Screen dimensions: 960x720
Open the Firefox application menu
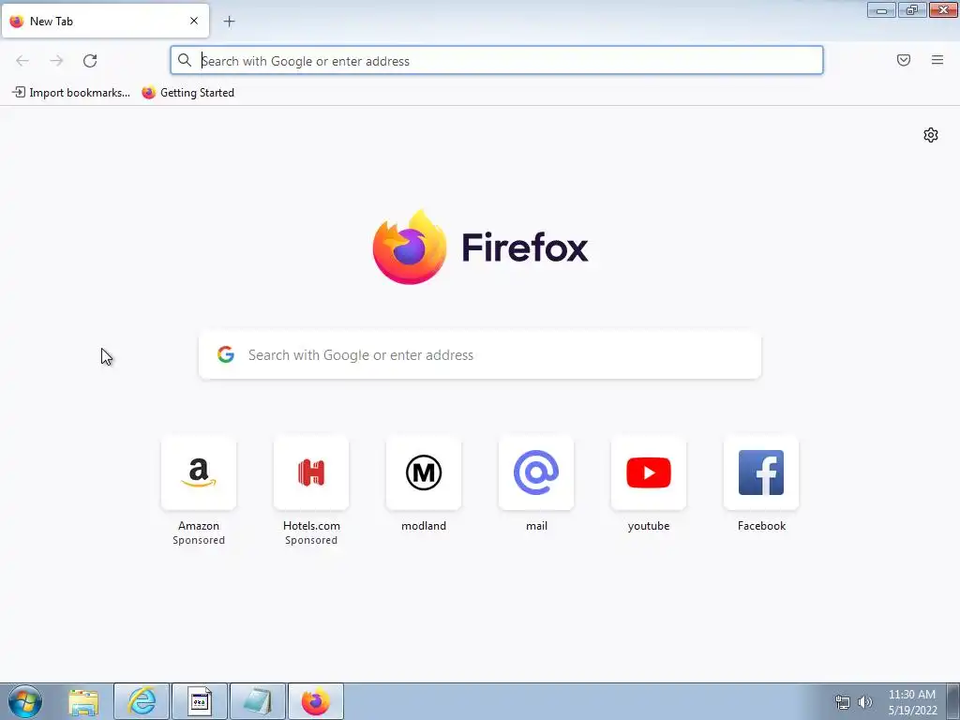point(937,60)
